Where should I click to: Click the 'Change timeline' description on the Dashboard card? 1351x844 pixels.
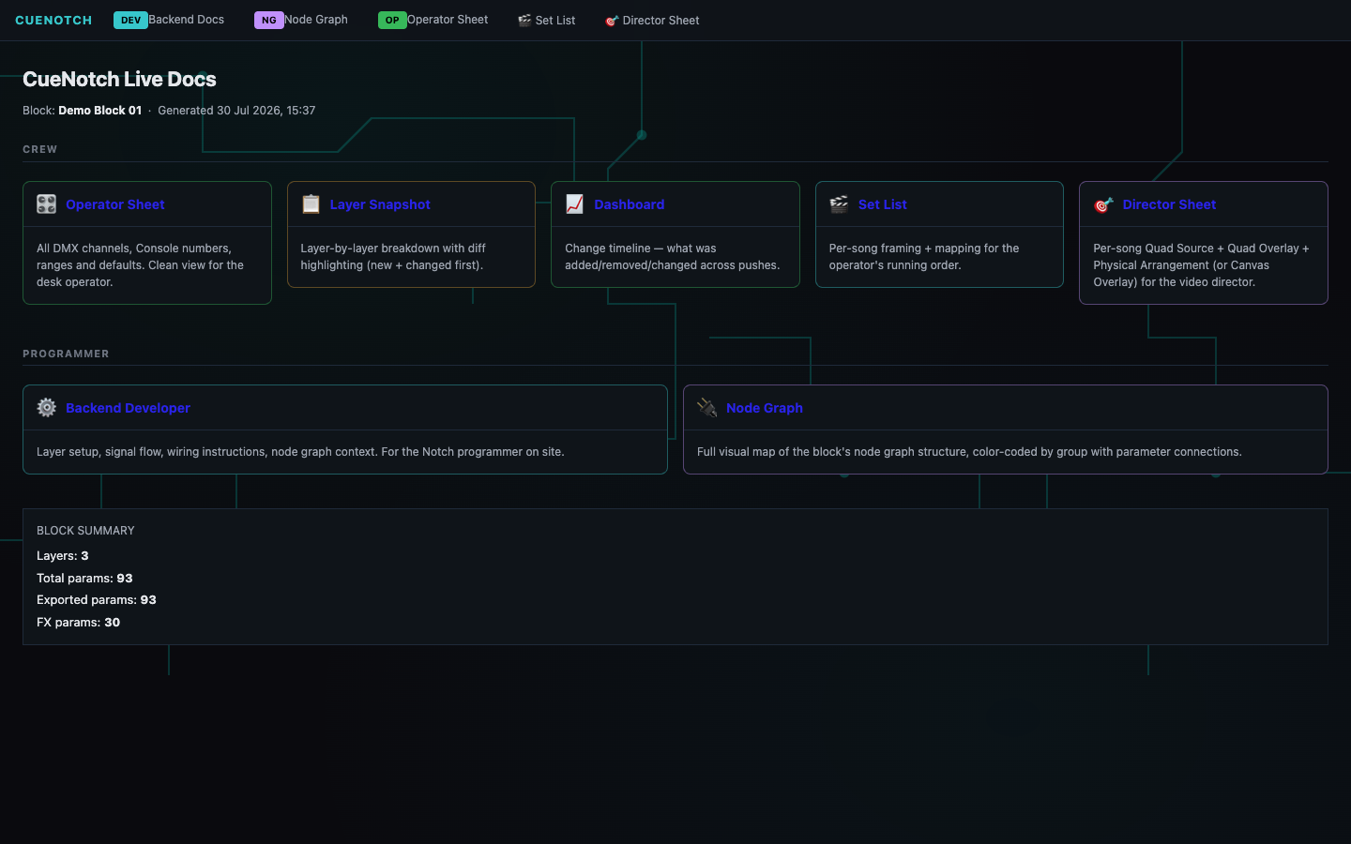[672, 257]
